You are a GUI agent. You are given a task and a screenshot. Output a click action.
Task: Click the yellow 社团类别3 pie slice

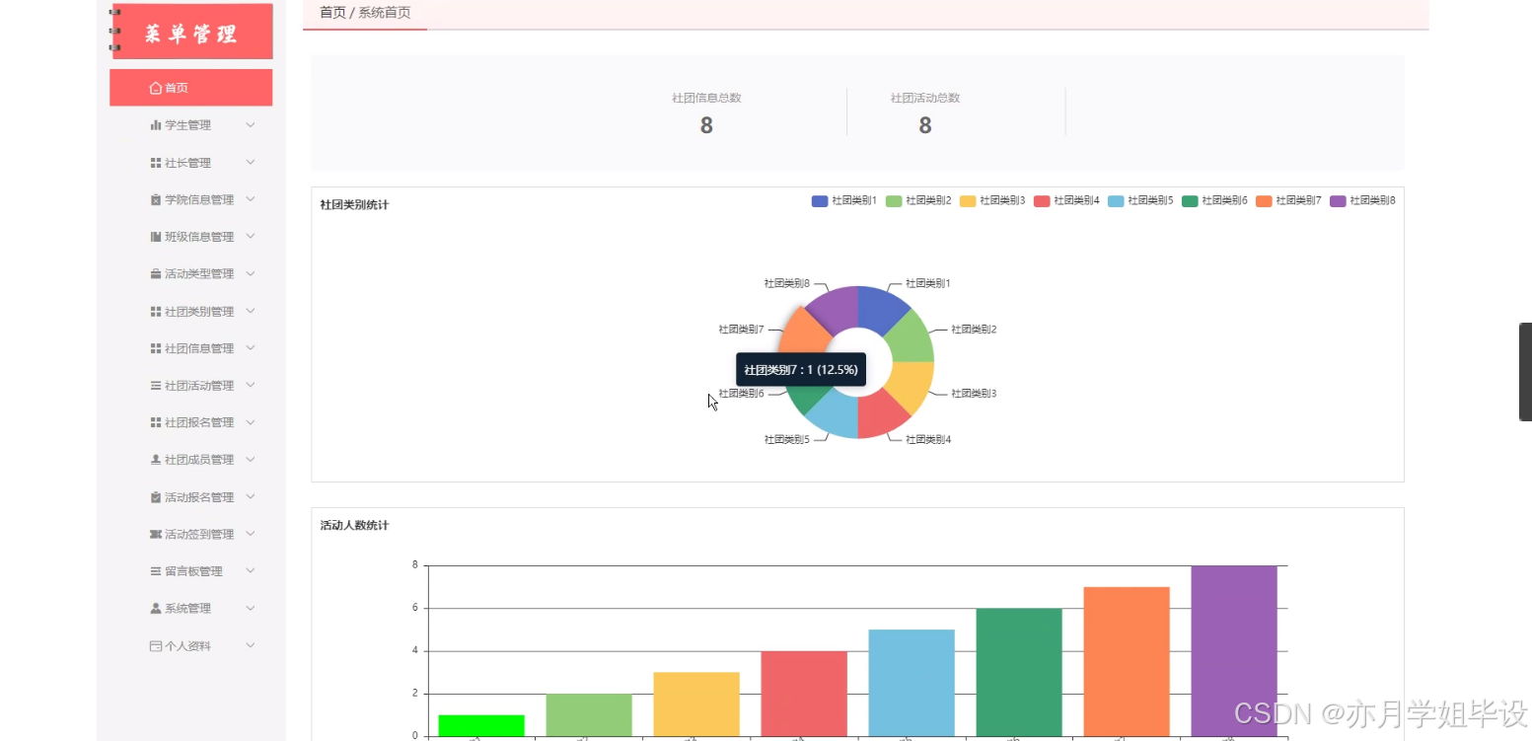[912, 384]
